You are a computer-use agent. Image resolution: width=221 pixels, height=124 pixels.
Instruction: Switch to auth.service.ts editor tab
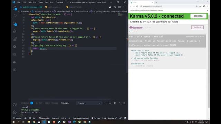[54, 7]
